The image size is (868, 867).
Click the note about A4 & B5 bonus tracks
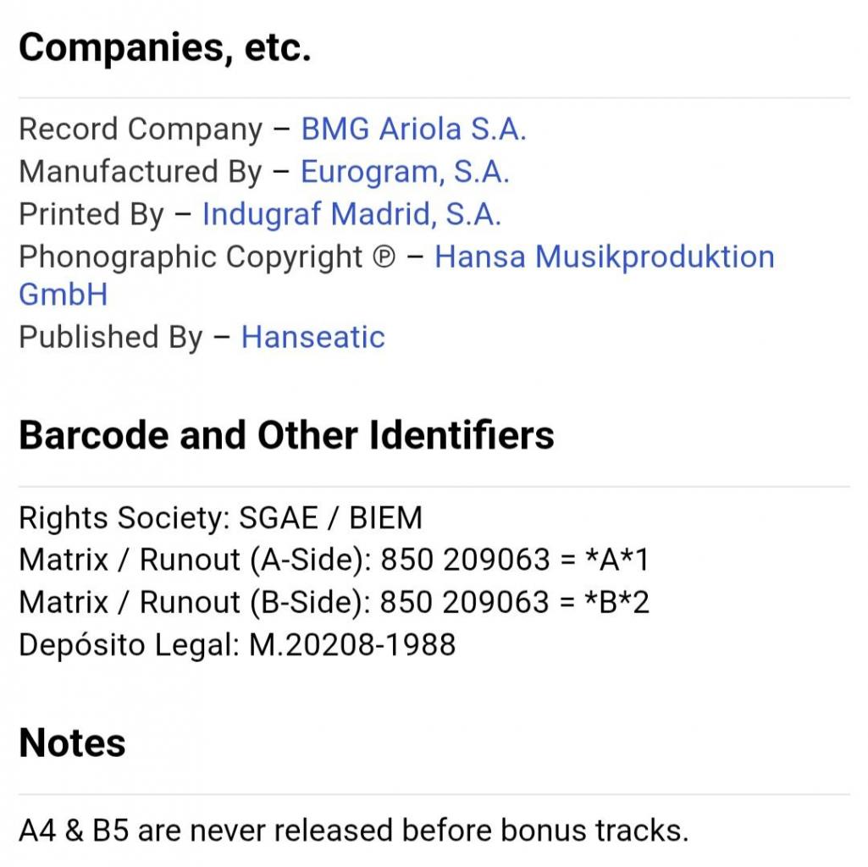pyautogui.click(x=353, y=831)
